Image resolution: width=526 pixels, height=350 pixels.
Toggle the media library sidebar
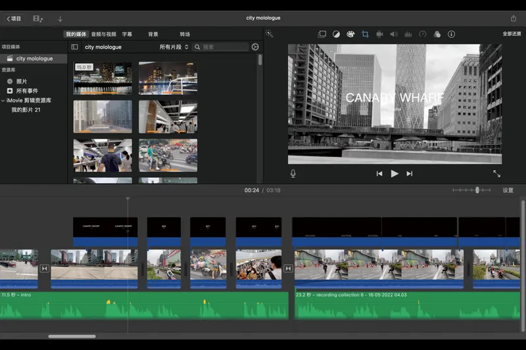pos(74,47)
